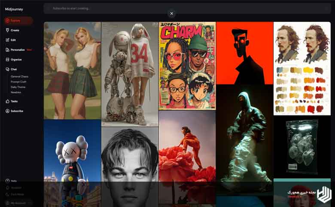Click the Organize archive icon

pyautogui.click(x=7, y=59)
